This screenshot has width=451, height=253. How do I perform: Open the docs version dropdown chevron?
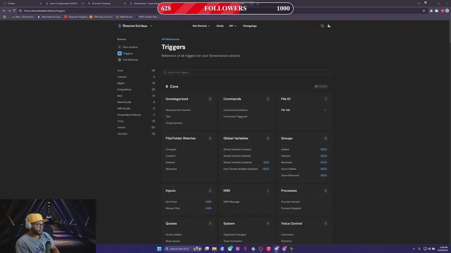[x=151, y=26]
